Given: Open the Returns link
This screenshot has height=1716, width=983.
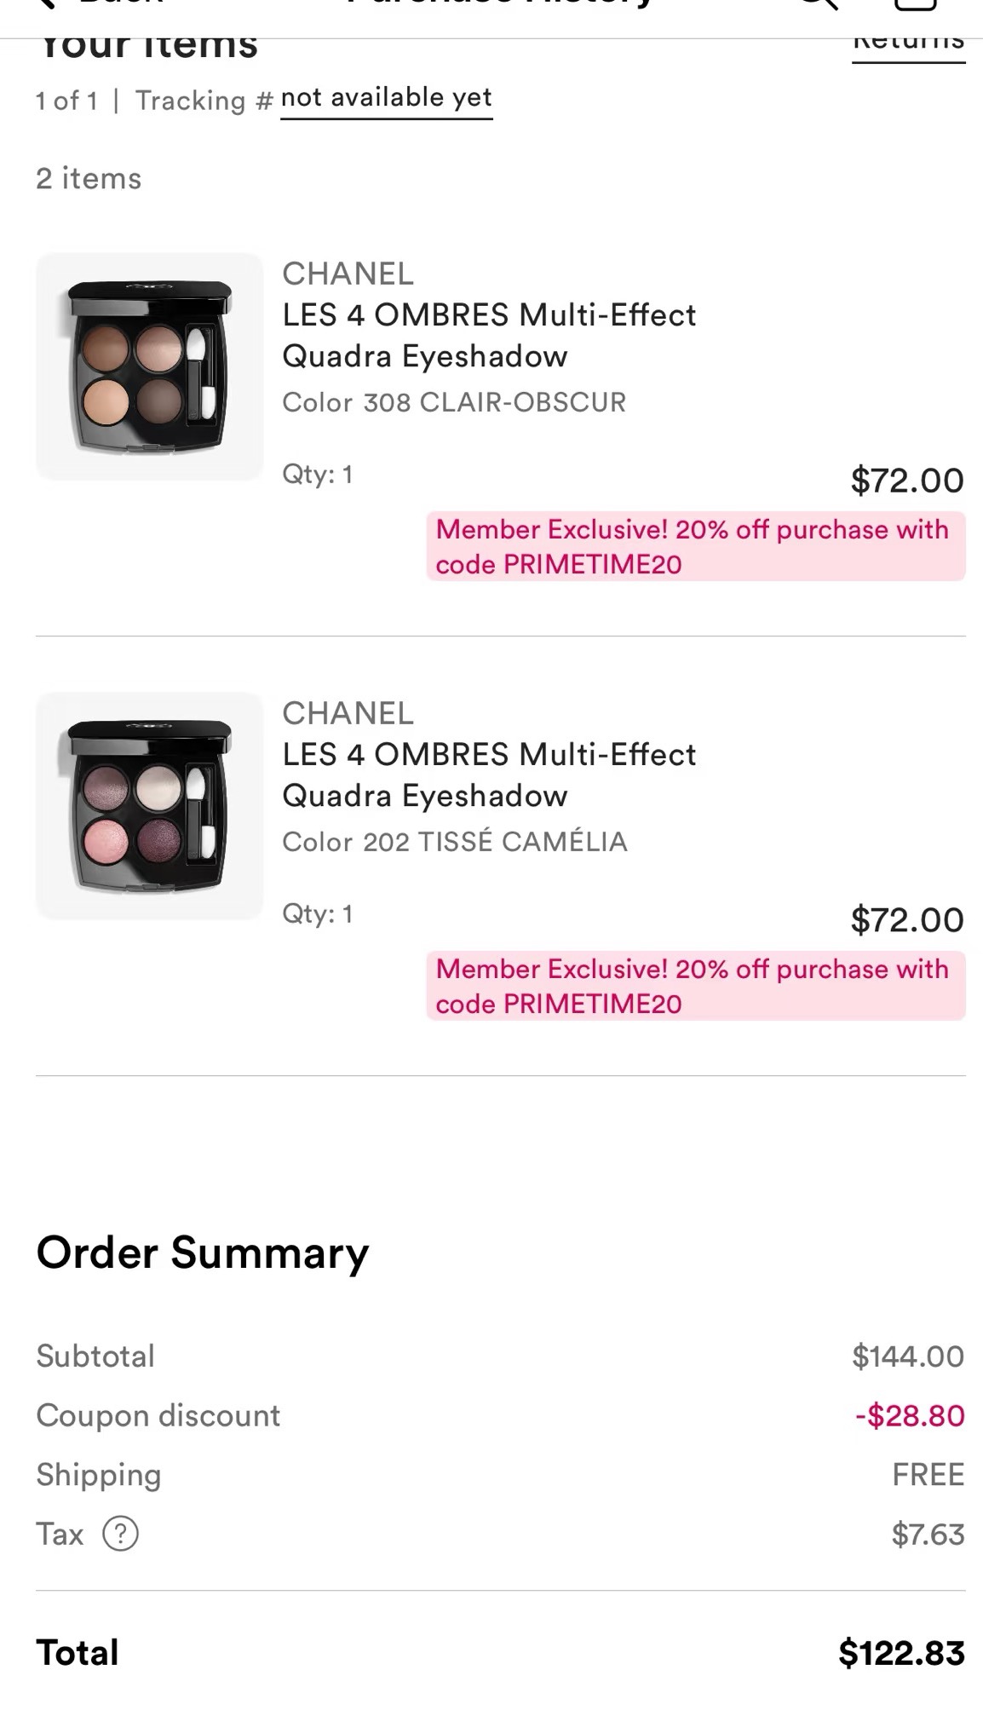Looking at the screenshot, I should [x=908, y=44].
